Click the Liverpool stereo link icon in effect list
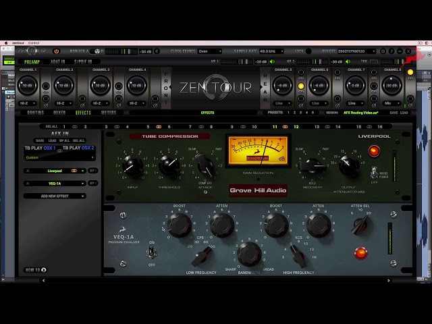The image size is (432, 324). pyautogui.click(x=74, y=171)
